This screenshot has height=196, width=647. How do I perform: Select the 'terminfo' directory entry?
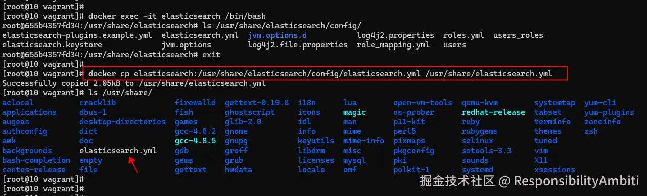[x=552, y=122]
